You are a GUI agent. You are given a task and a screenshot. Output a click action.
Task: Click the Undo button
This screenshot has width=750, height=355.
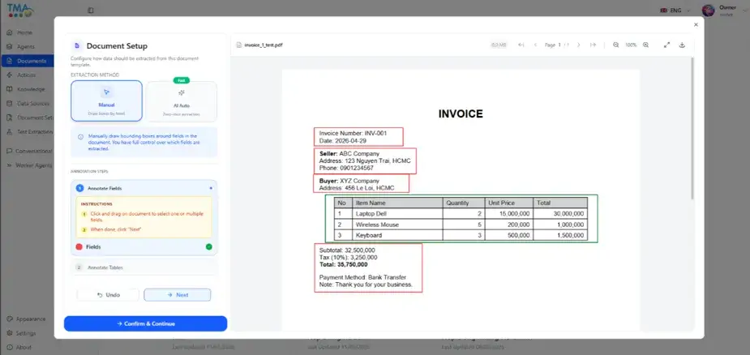(x=108, y=295)
